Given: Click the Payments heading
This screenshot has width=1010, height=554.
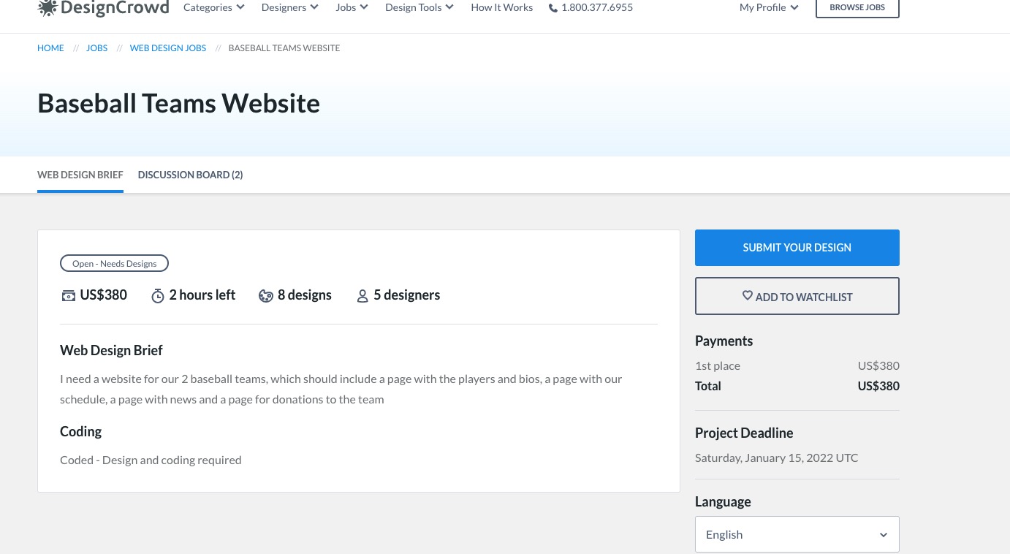Looking at the screenshot, I should click(724, 341).
